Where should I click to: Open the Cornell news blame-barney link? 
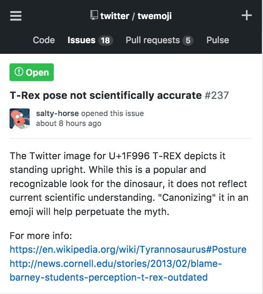pos(114,270)
